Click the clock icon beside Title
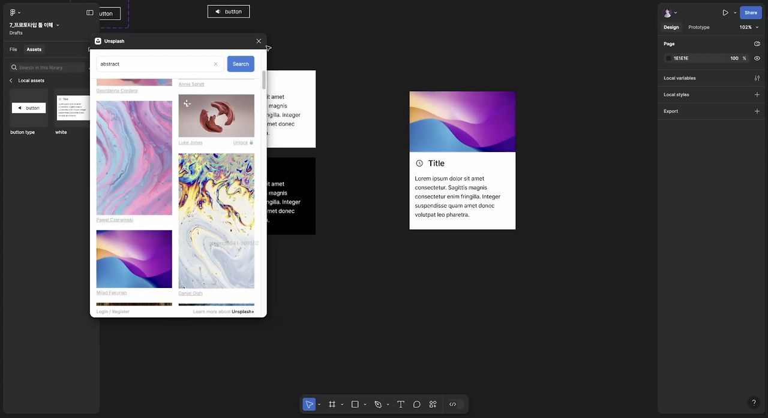Viewport: 768px width, 418px height. 419,163
